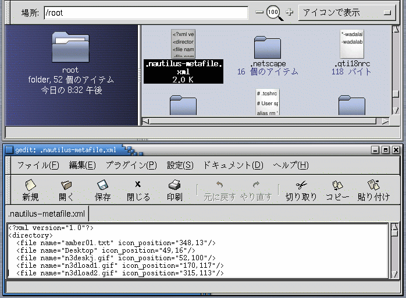Click the Print (印刷) printer icon

coord(174,185)
